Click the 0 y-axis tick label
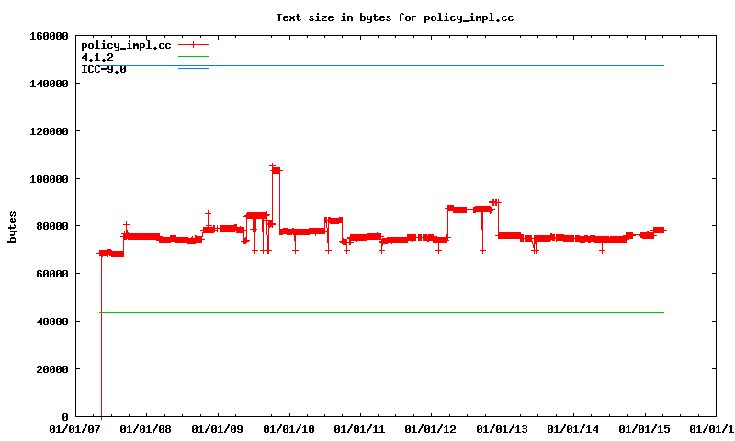 click(x=65, y=417)
